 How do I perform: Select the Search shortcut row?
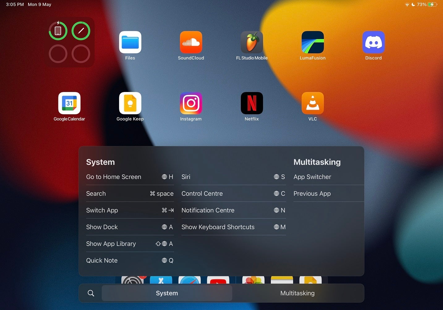point(130,194)
